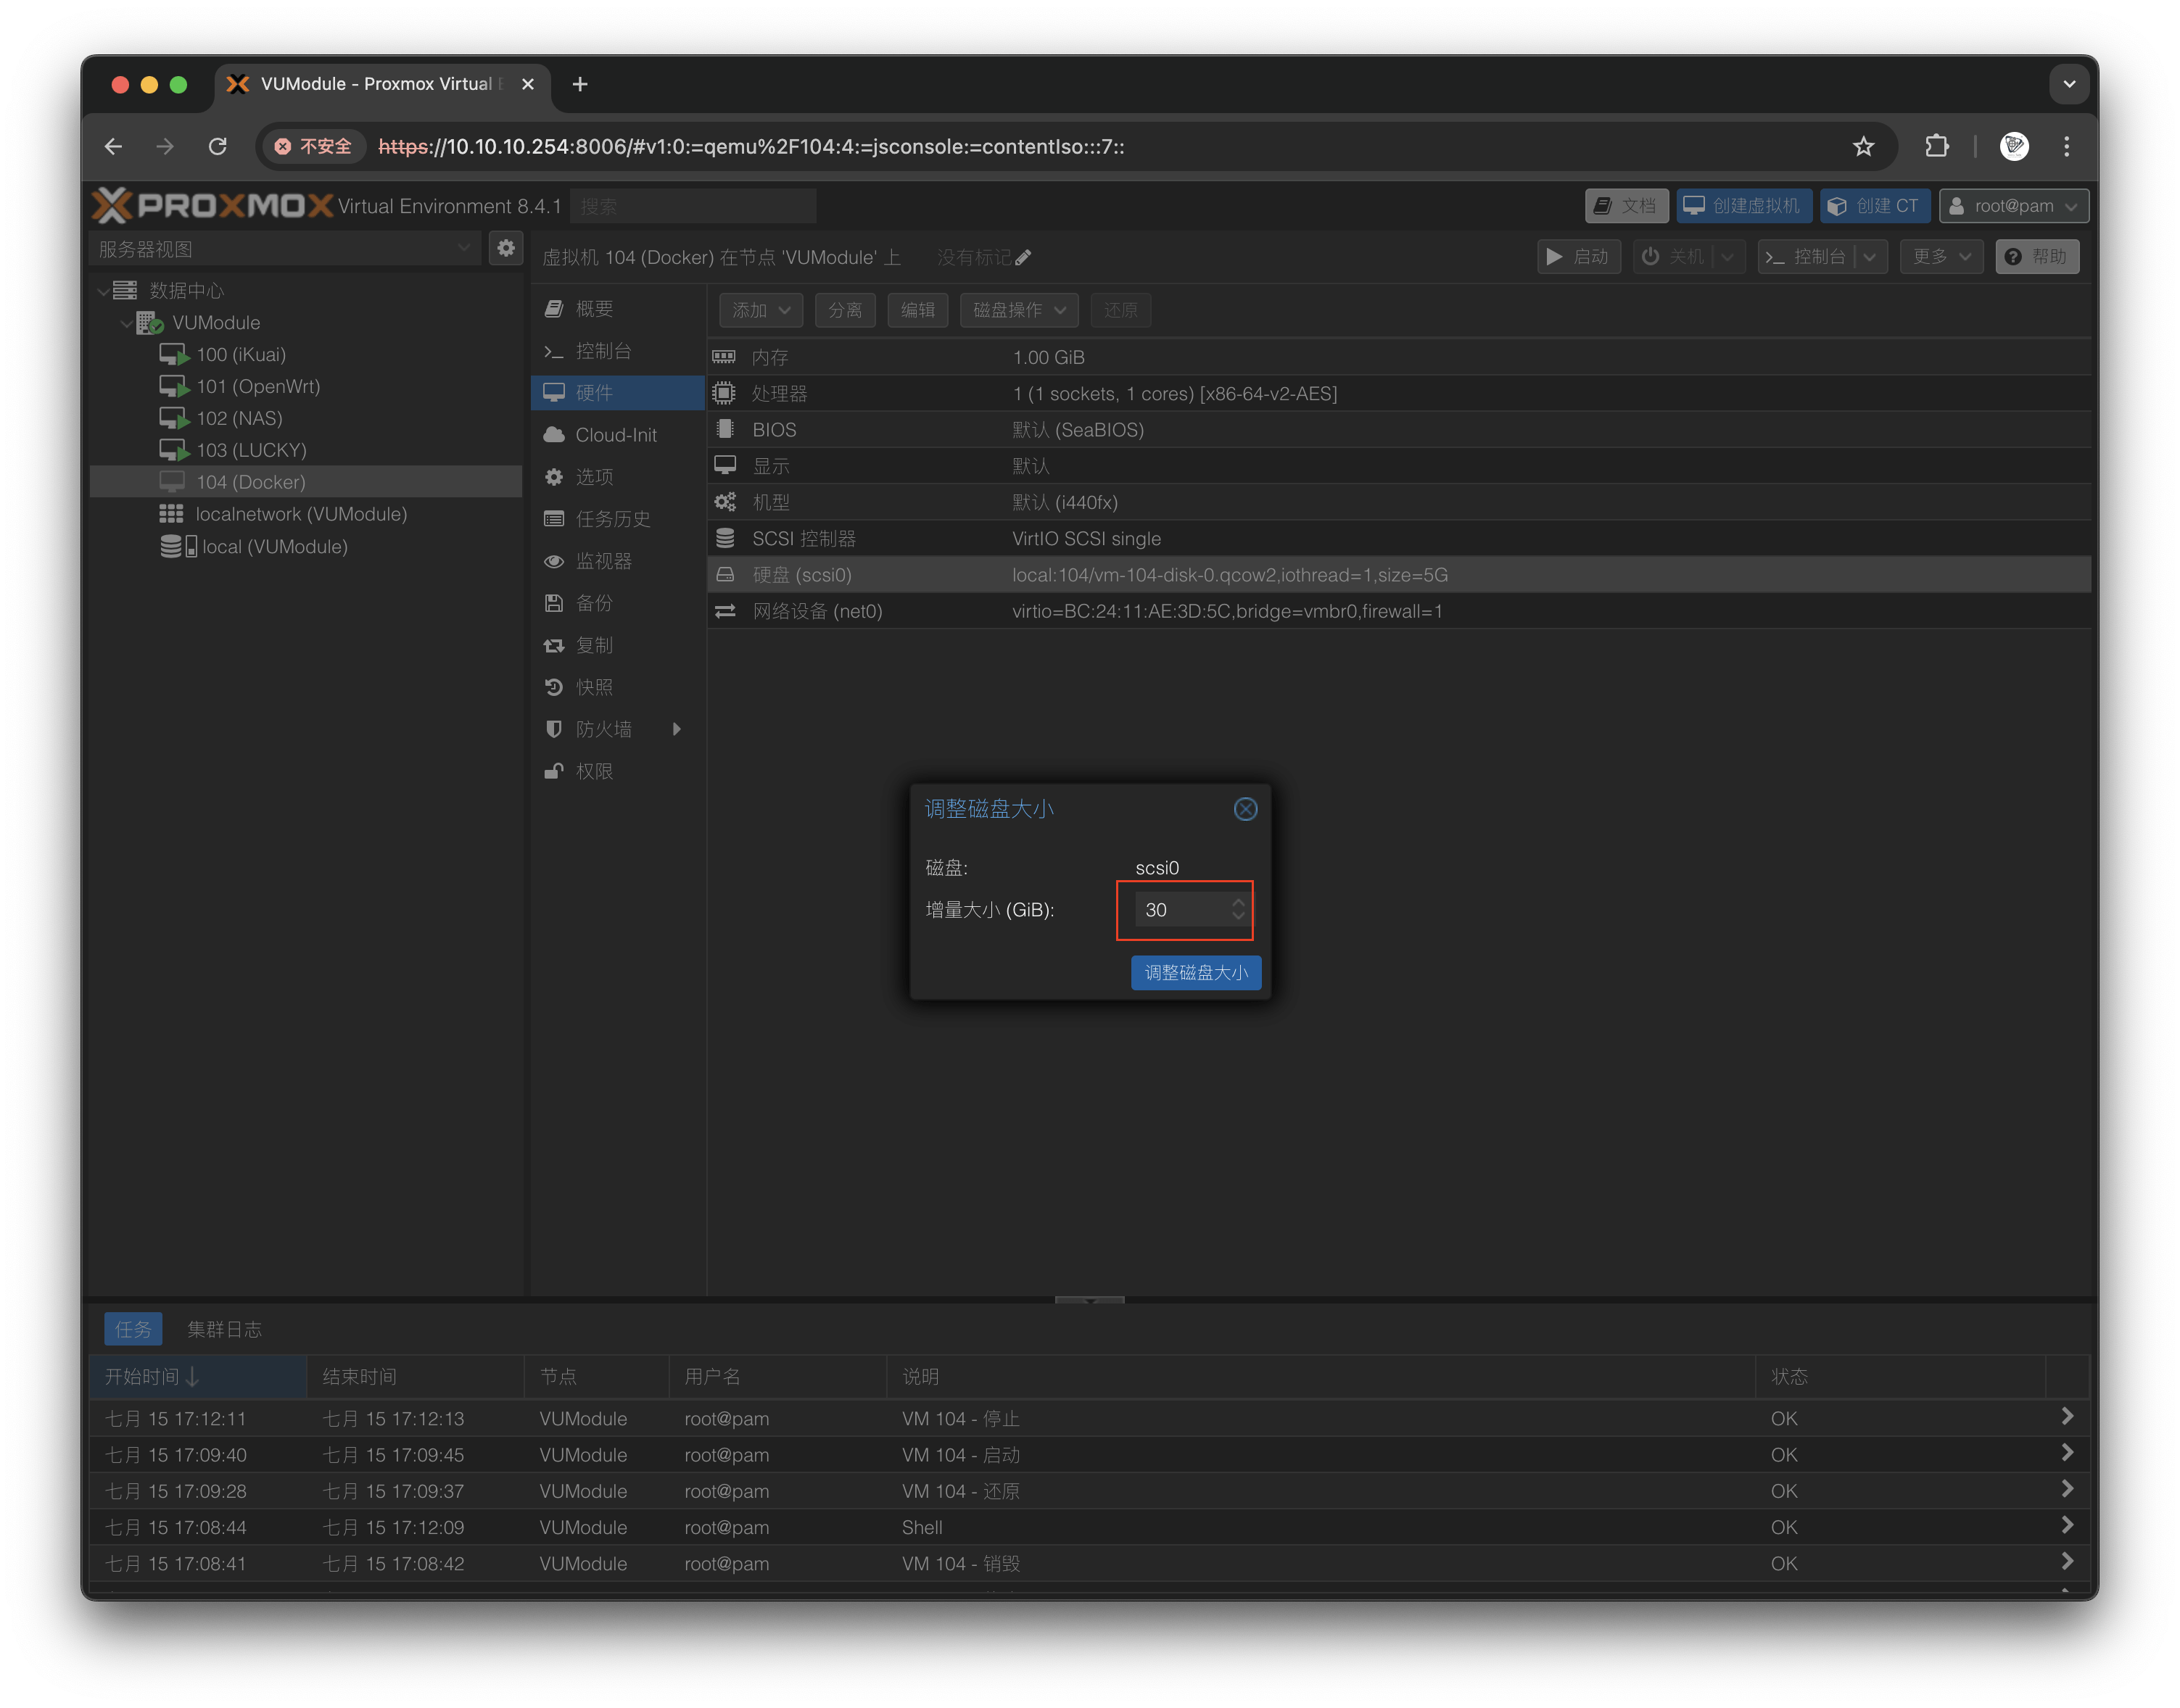Expand the Firewall submenu arrow
The height and width of the screenshot is (1708, 2180).
point(677,729)
